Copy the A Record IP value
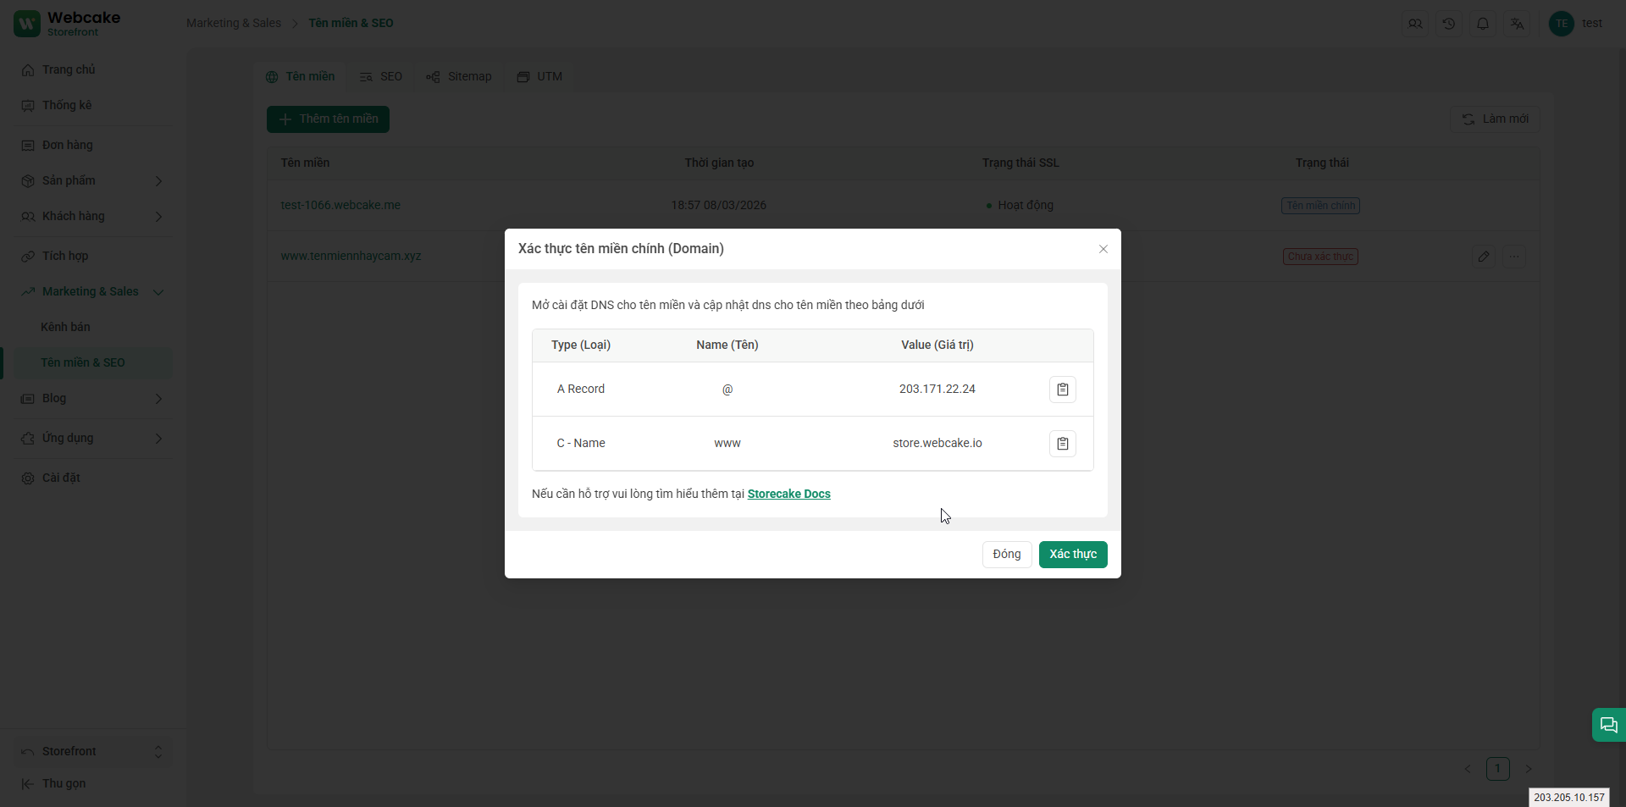 pyautogui.click(x=1062, y=390)
